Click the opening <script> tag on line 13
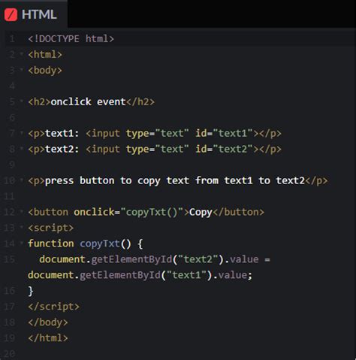This screenshot has height=360, width=356. click(x=51, y=228)
